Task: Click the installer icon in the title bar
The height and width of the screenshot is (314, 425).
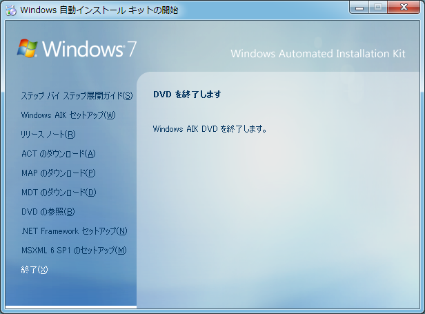Action: tap(11, 10)
